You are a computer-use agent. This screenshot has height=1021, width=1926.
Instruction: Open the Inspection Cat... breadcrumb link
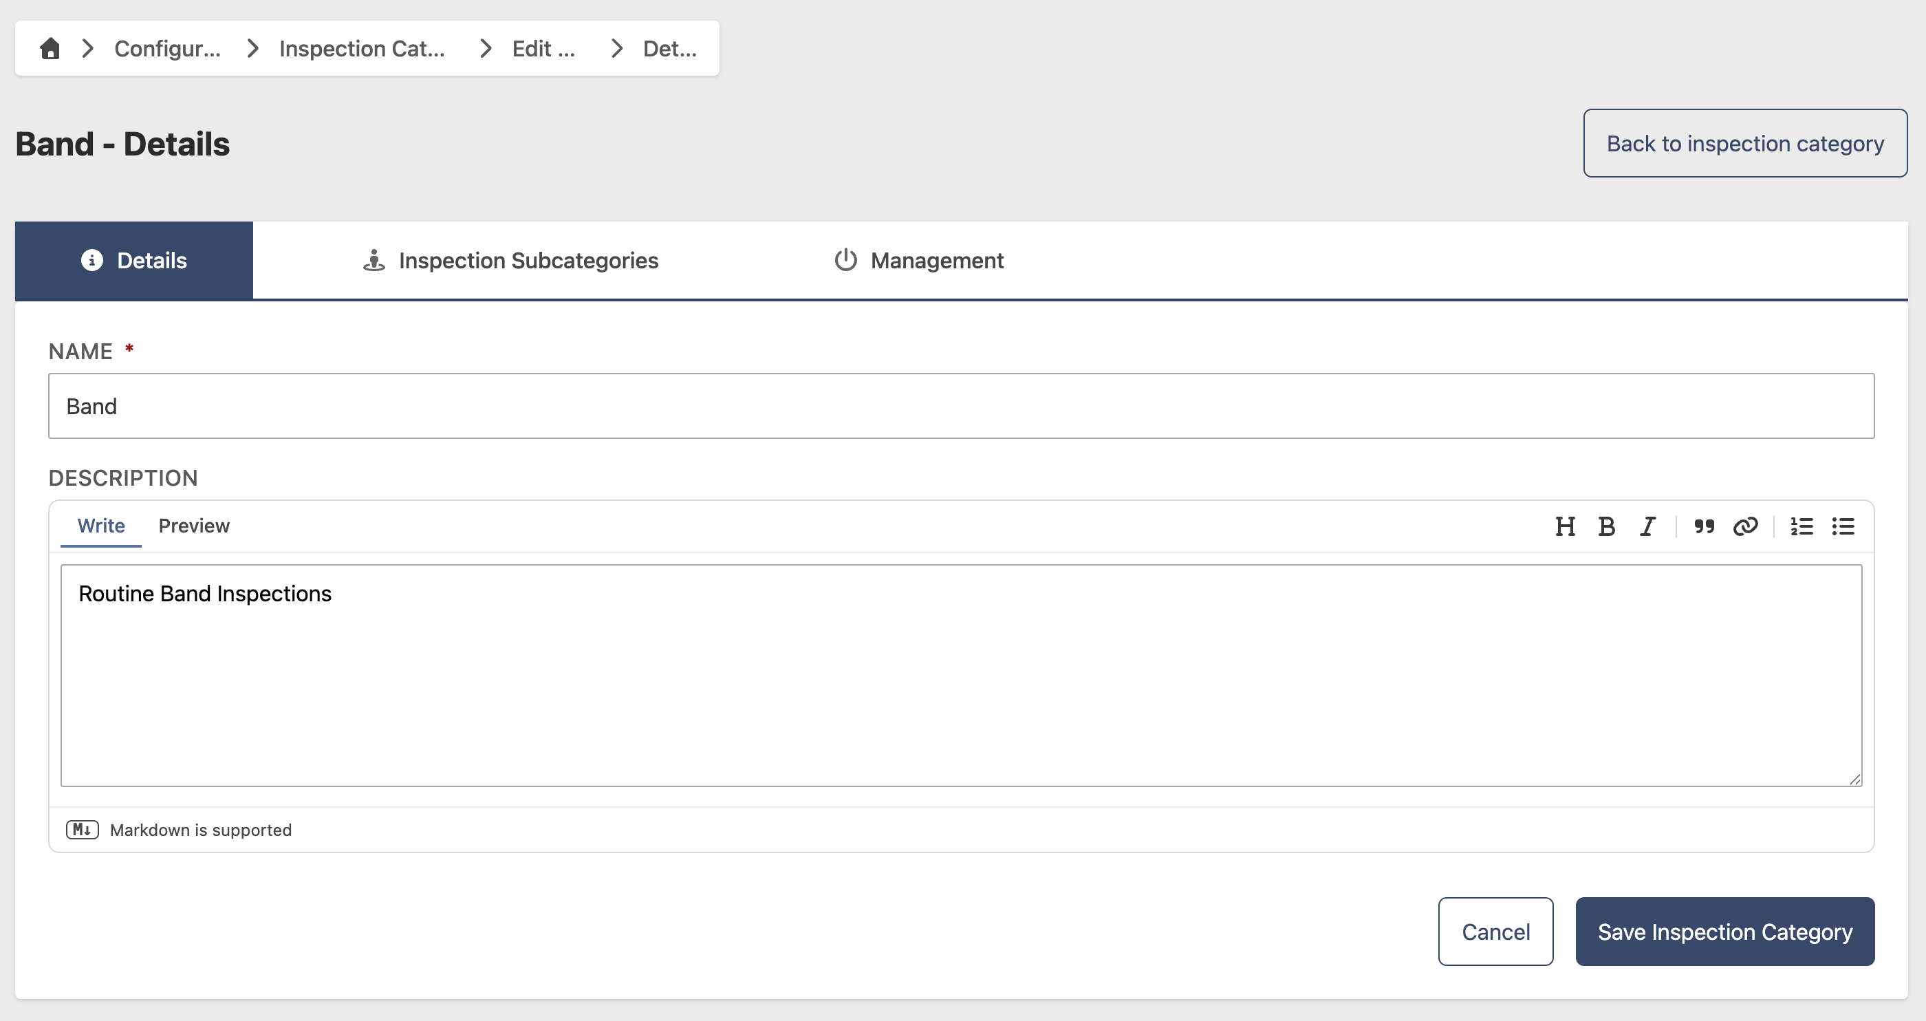(362, 49)
